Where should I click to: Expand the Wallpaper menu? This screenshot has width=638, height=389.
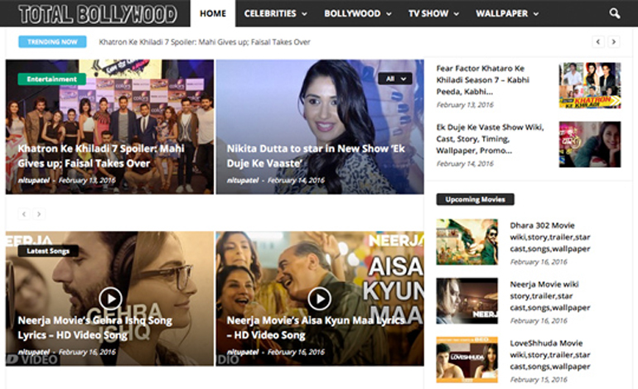point(507,13)
